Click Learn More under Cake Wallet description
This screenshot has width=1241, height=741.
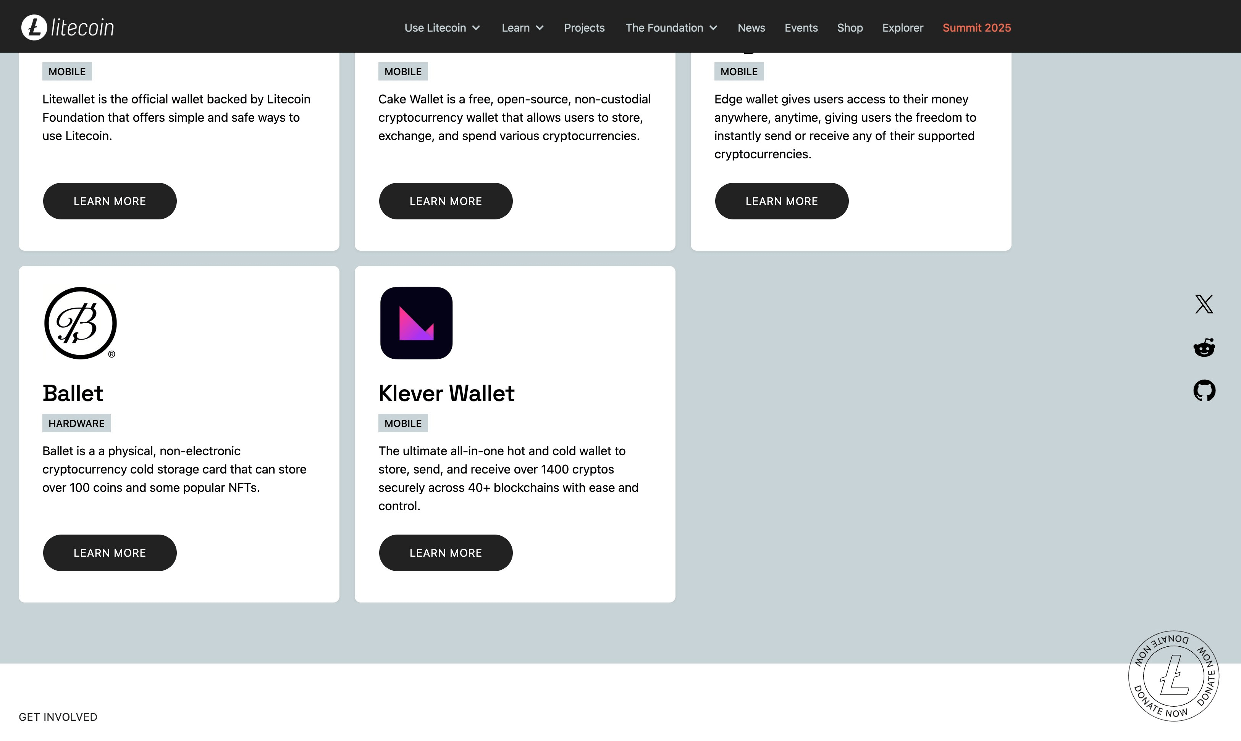pyautogui.click(x=446, y=201)
